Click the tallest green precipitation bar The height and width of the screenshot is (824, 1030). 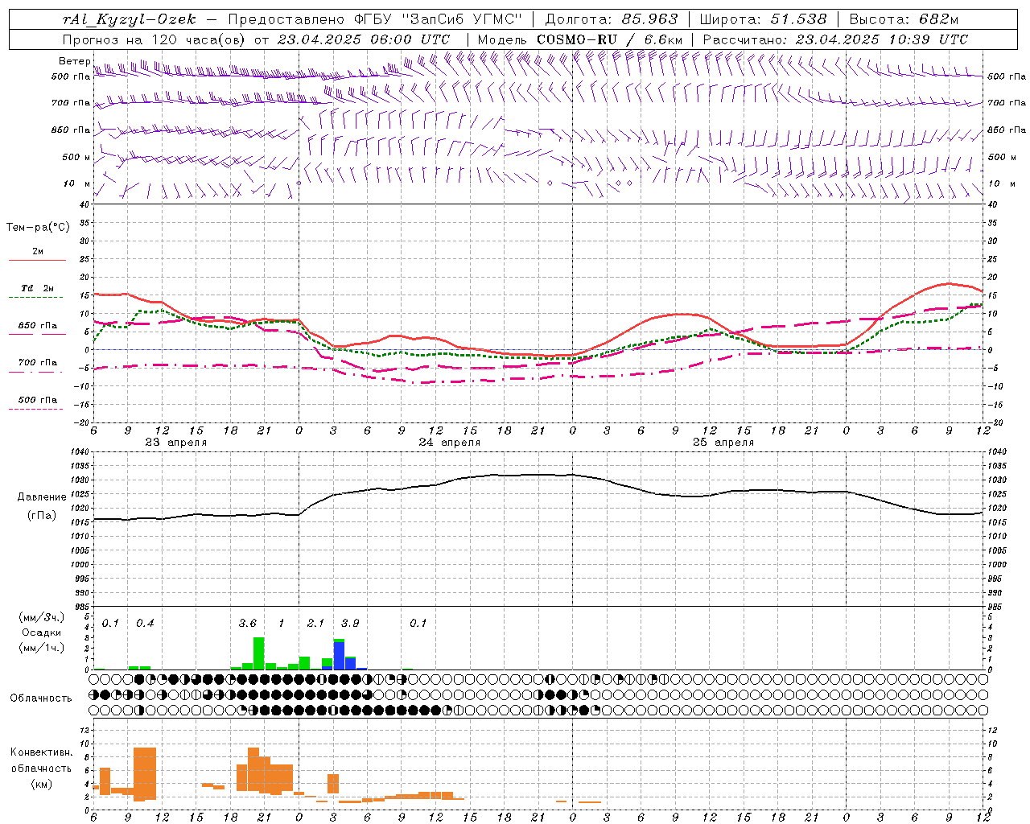click(258, 653)
